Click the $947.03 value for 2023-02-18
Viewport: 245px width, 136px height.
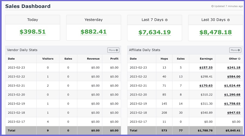tap(234, 113)
